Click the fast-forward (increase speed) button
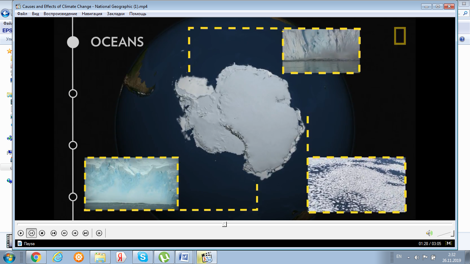Viewport: 470px width, 264px height. (x=75, y=233)
